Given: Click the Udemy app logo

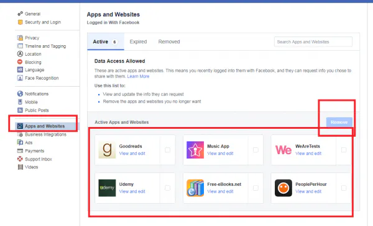Looking at the screenshot, I should tap(107, 188).
